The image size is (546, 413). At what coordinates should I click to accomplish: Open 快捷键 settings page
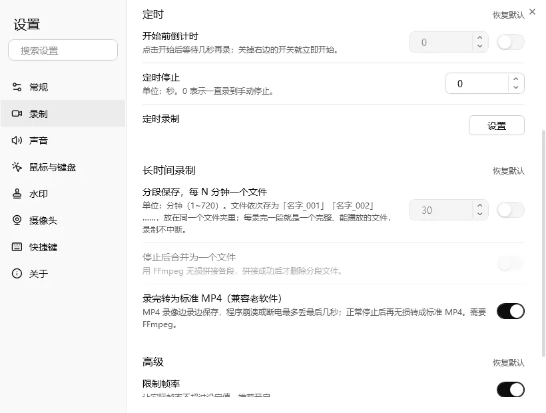click(63, 247)
